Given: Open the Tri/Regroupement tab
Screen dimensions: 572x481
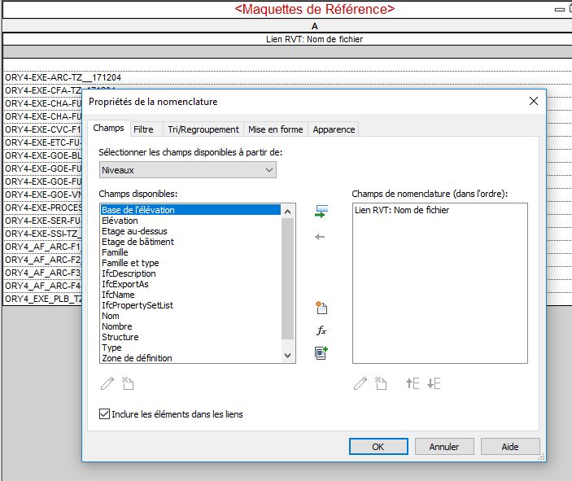Looking at the screenshot, I should pyautogui.click(x=203, y=129).
